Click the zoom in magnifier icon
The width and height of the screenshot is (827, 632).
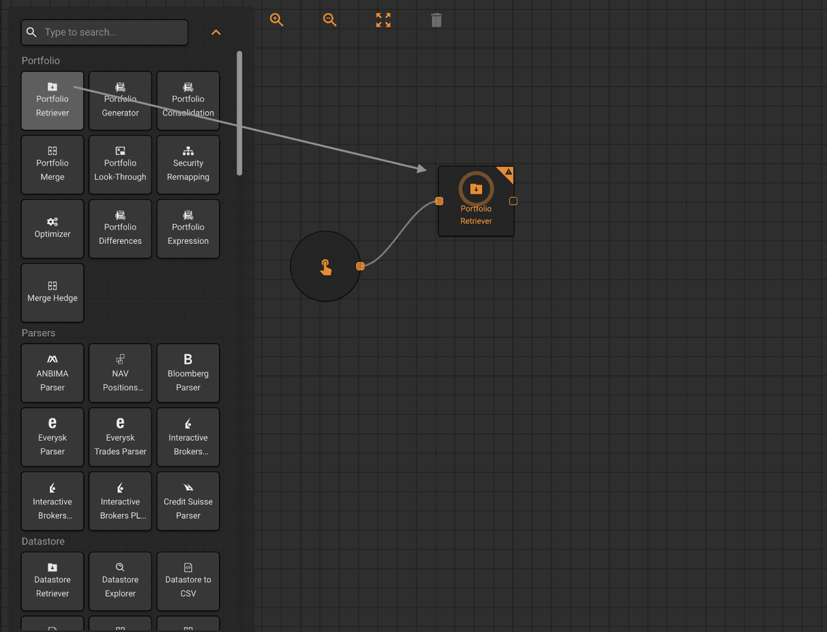tap(277, 20)
